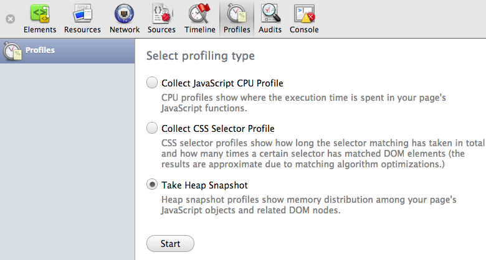
Task: Click the Start button
Action: 170,244
